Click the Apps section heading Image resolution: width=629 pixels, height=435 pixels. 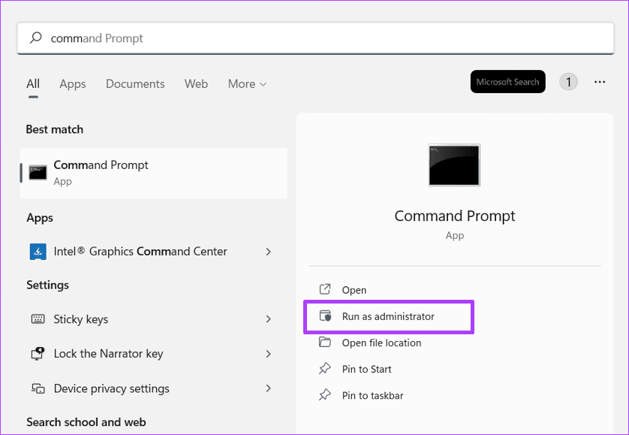point(40,218)
